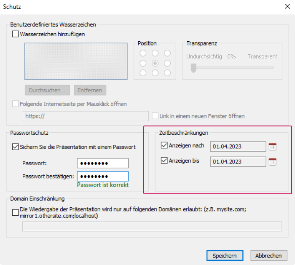The image size is (295, 265).
Task: Enable the domain restriction checkbox
Action: click(x=16, y=212)
